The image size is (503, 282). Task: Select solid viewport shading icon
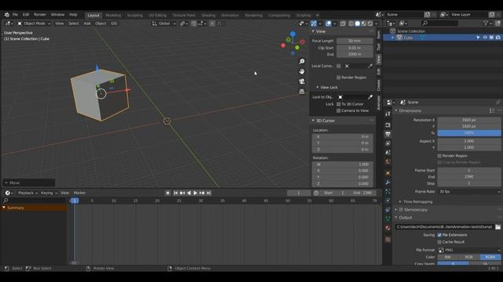(358, 23)
